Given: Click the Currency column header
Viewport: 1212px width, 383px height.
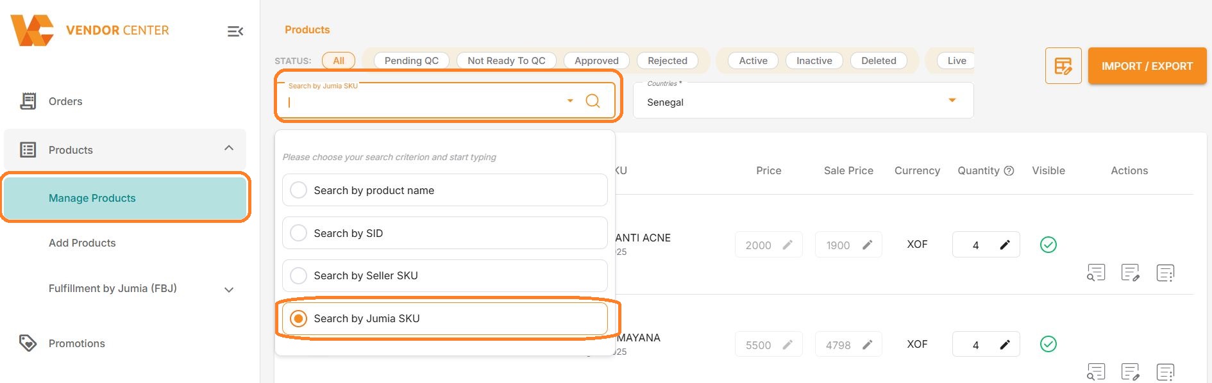Looking at the screenshot, I should [917, 170].
